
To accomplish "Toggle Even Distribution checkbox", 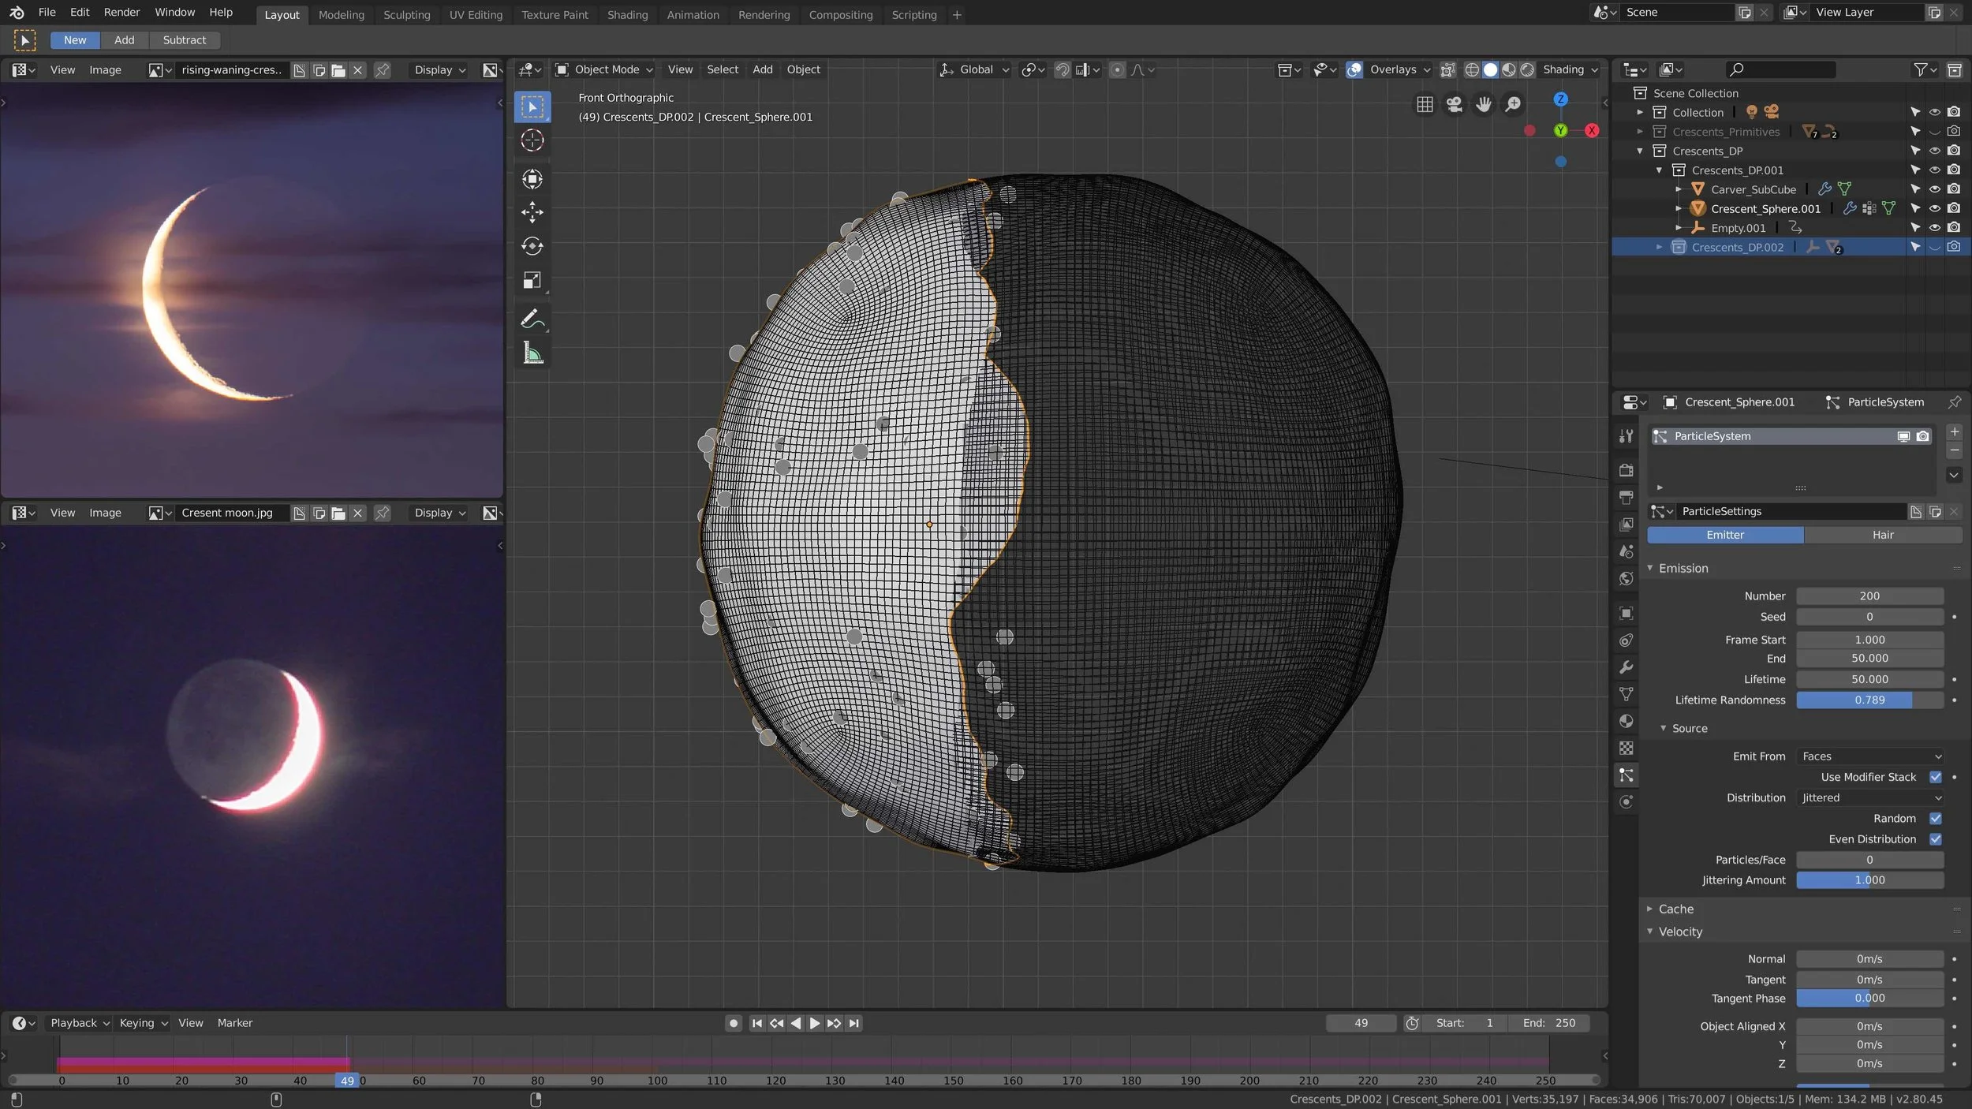I will pos(1935,839).
